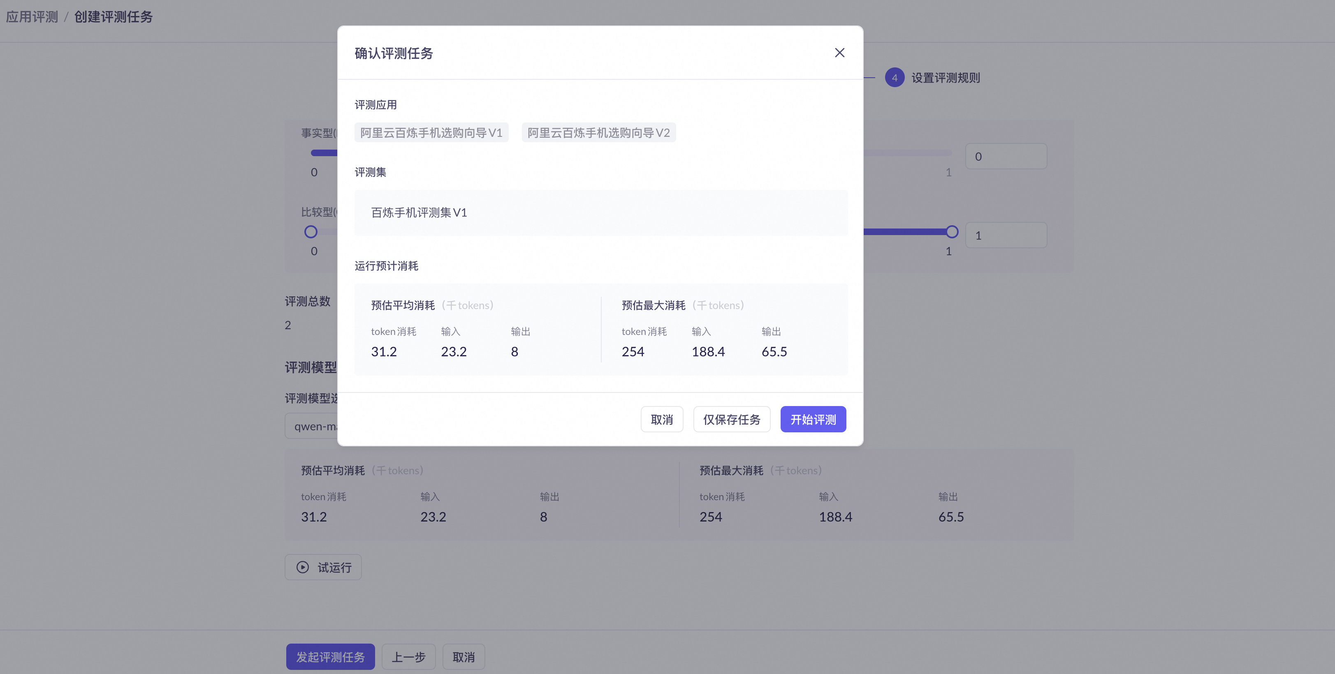This screenshot has width=1335, height=674.
Task: Click the input field showing 0
Action: pyautogui.click(x=1006, y=156)
